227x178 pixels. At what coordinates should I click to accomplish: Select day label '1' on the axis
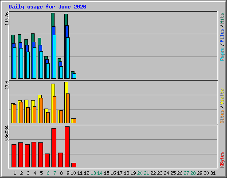(x=15, y=173)
